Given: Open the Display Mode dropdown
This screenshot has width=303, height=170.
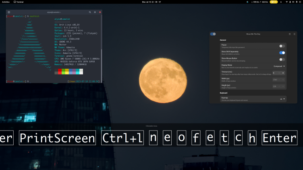Looking at the screenshot, I should pyautogui.click(x=278, y=66).
